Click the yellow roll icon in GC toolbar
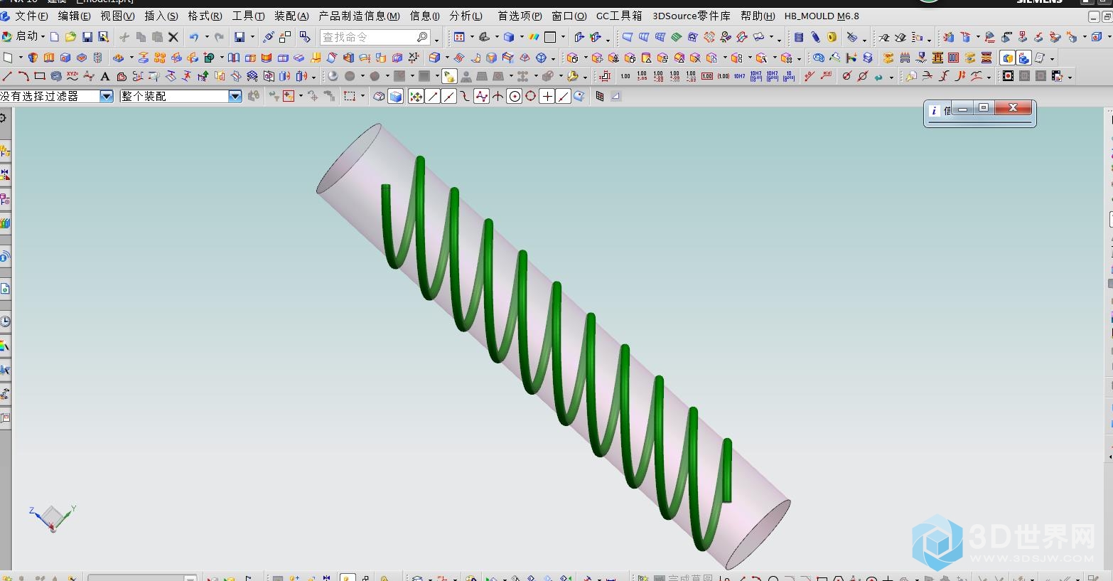 832,37
